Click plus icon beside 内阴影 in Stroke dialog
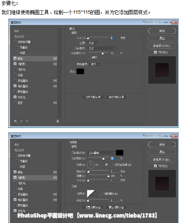 point(55,64)
